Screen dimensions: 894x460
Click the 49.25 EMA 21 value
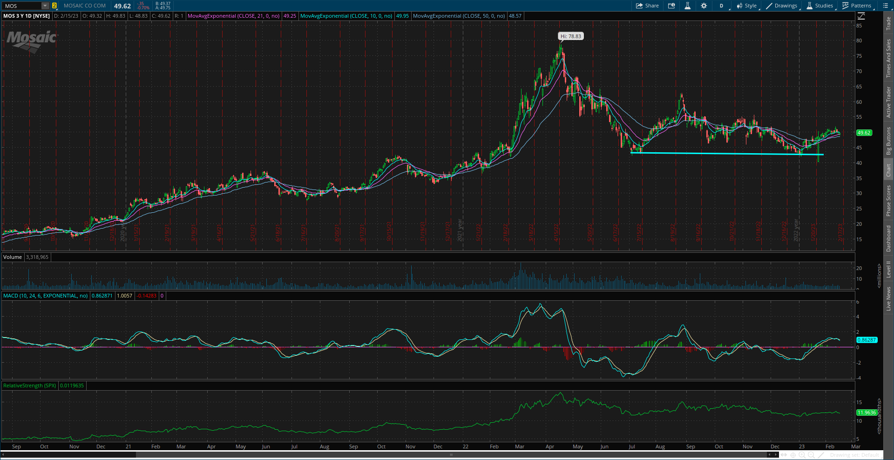tap(290, 16)
